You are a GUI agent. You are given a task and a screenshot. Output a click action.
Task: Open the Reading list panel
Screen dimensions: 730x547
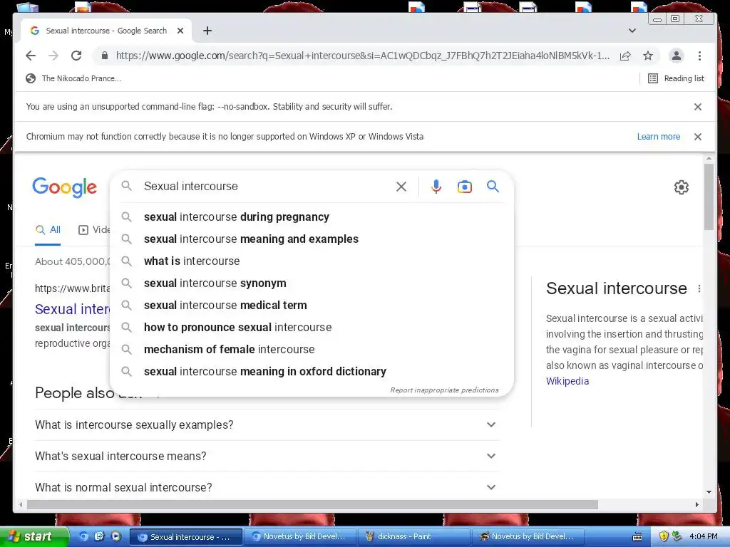coord(677,78)
